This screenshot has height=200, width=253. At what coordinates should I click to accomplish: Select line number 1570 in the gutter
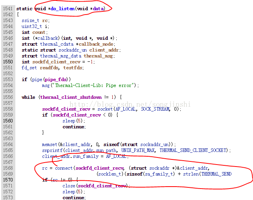click(x=8, y=180)
